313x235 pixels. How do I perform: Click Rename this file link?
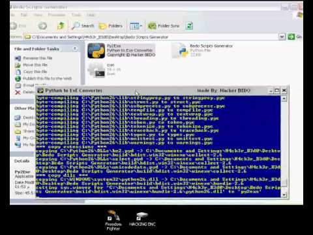38,58
